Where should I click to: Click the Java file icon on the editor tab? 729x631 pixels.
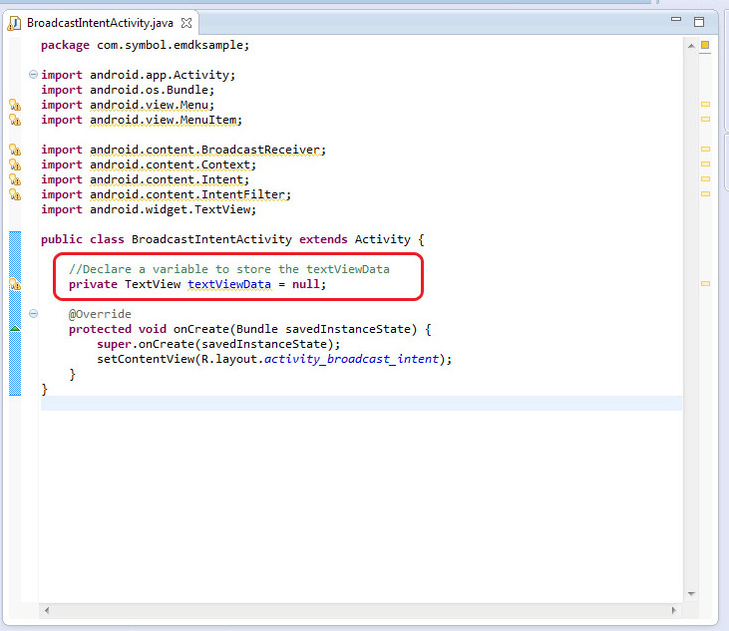point(16,22)
